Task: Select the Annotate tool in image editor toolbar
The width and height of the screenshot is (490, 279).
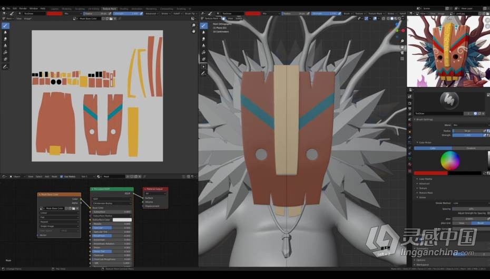Action: coord(5,66)
